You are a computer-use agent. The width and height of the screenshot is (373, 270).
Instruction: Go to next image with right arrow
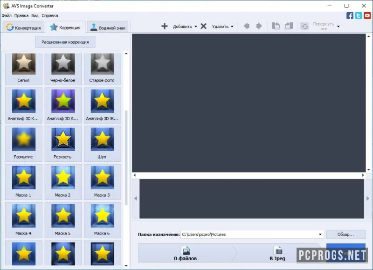(259, 26)
